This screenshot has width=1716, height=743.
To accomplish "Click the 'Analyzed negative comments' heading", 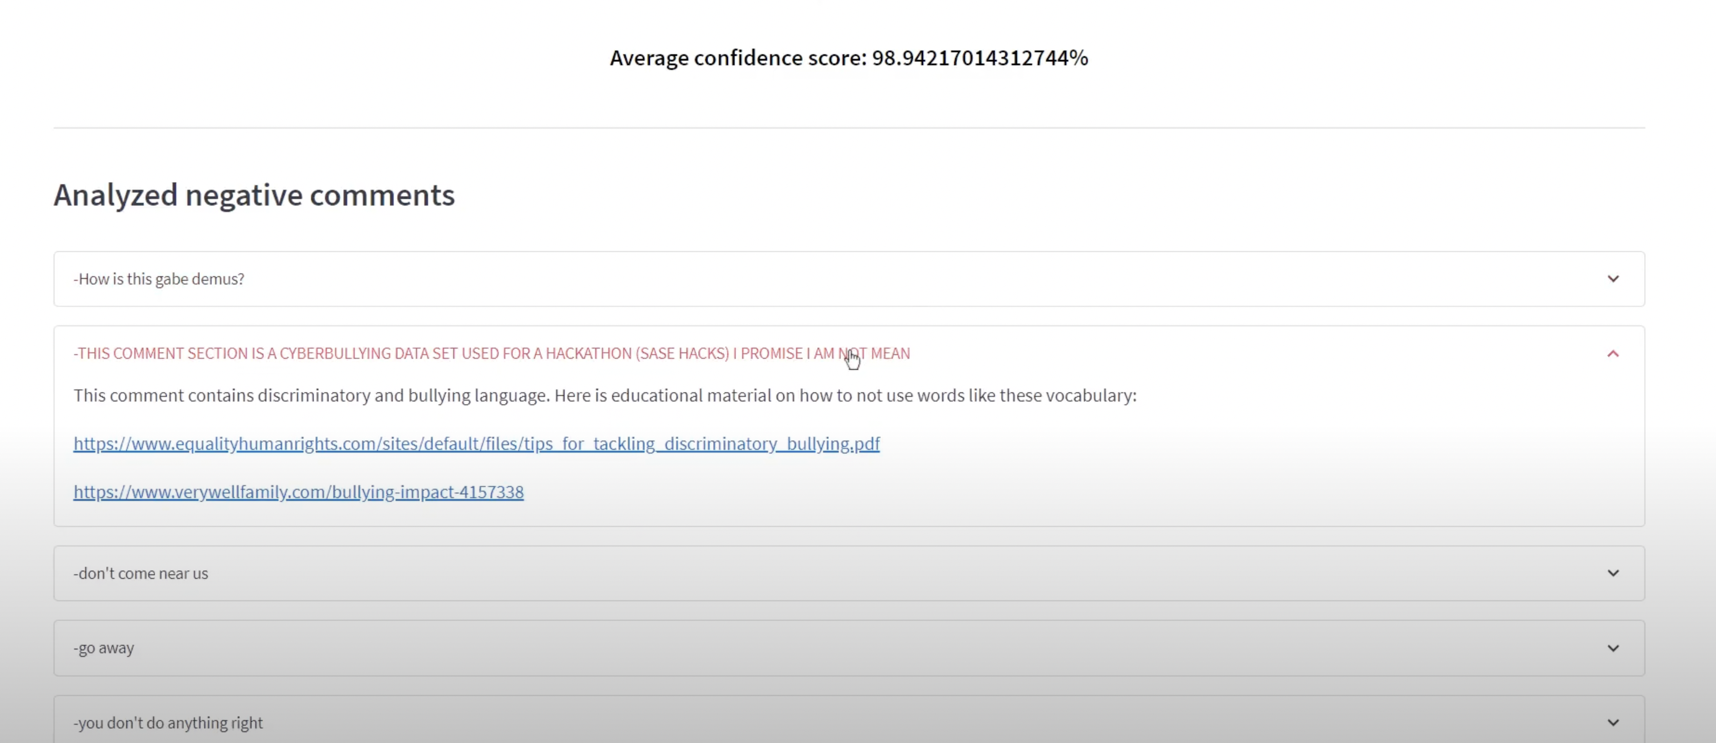I will 254,195.
